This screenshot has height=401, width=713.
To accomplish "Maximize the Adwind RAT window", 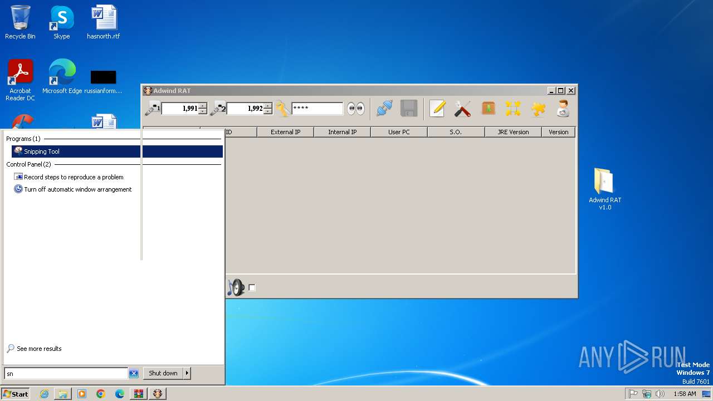I will pos(561,91).
